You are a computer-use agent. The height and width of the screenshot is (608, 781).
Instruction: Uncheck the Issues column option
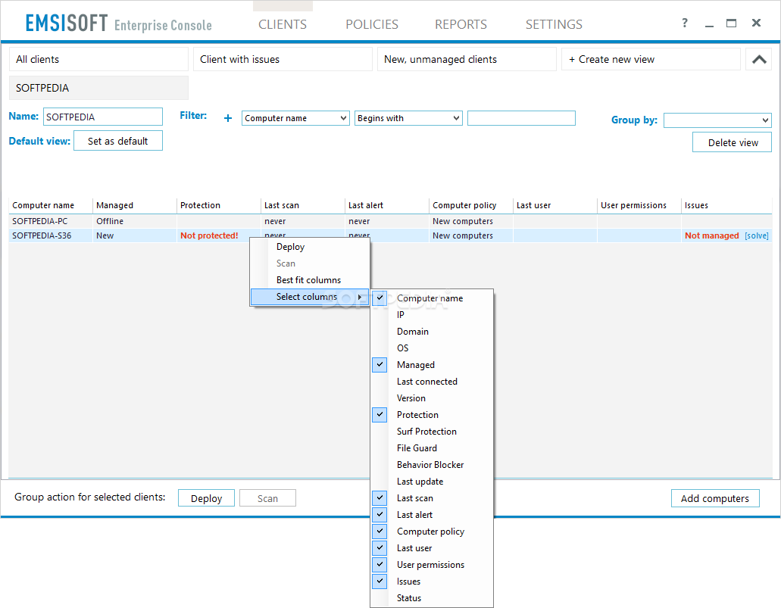(380, 581)
